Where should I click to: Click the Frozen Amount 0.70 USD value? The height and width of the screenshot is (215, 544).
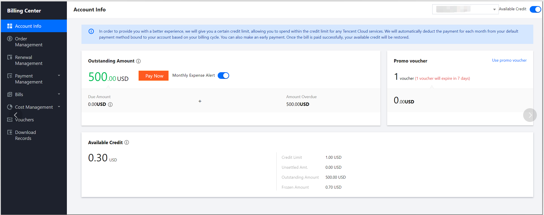pos(333,187)
